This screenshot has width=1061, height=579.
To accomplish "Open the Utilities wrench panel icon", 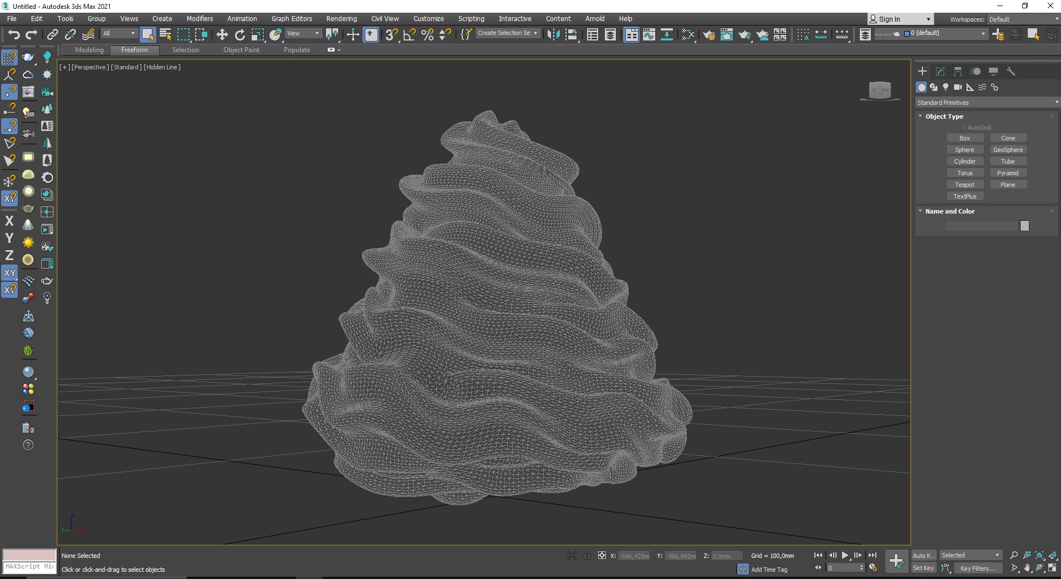I will tap(1011, 72).
